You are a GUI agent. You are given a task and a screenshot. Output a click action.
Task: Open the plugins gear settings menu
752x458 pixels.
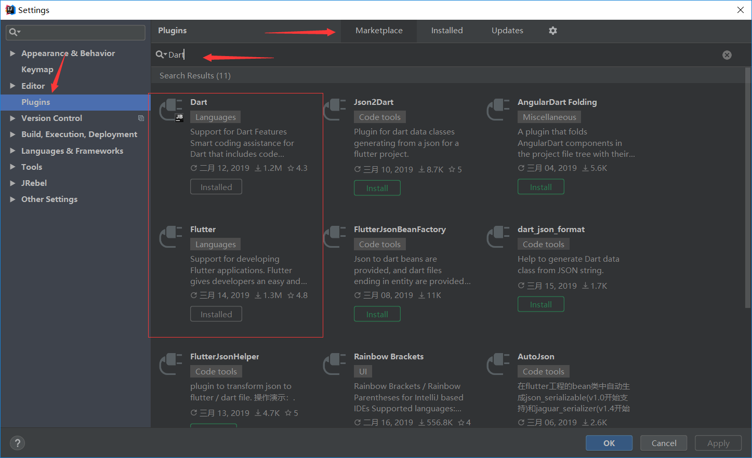553,31
